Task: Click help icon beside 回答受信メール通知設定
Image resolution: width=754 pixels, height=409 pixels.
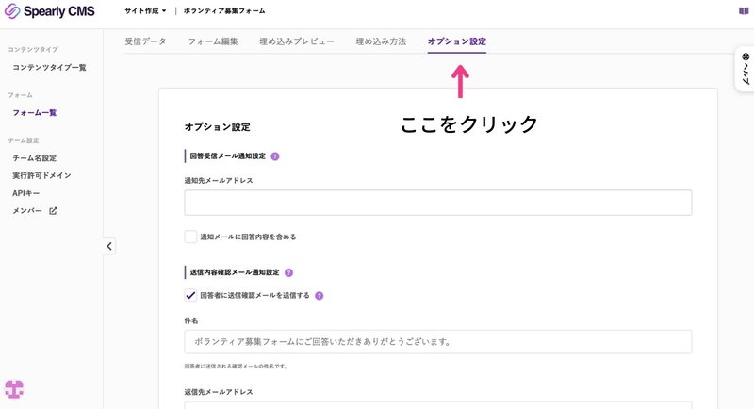Action: tap(275, 156)
